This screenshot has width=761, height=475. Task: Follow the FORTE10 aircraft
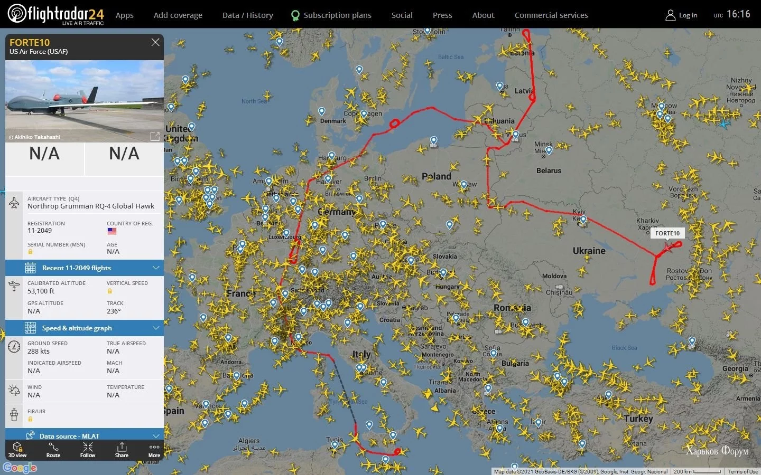[x=88, y=450]
